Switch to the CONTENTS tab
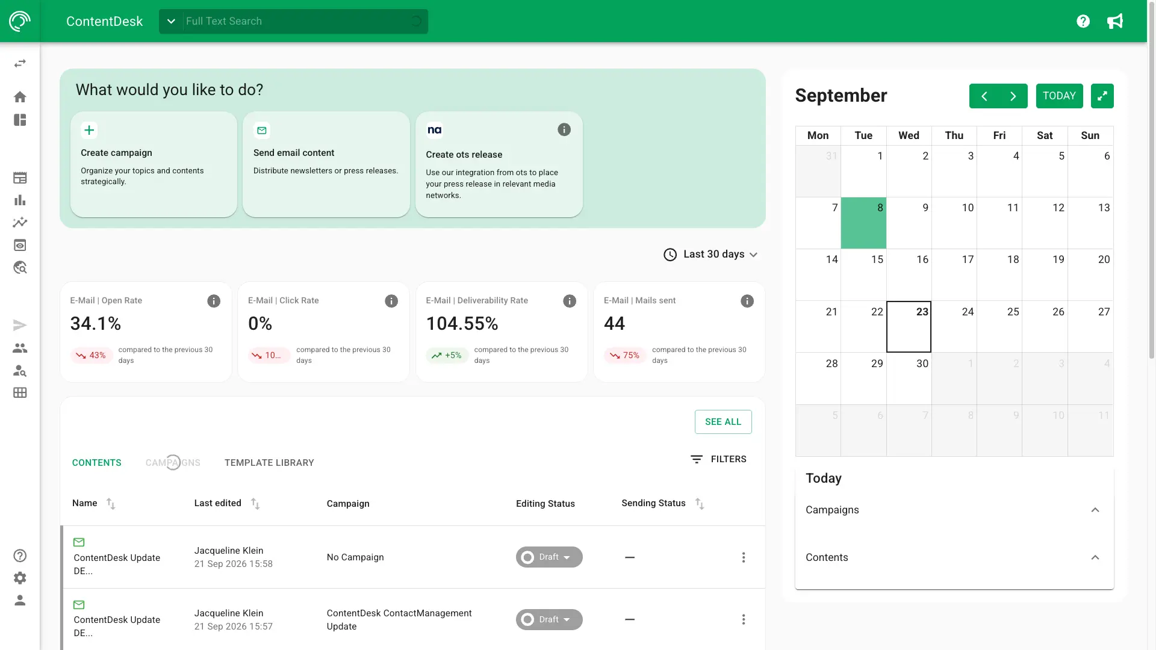1156x650 pixels. coord(97,463)
